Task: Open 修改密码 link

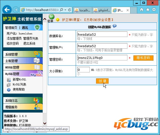Action: 13,44
